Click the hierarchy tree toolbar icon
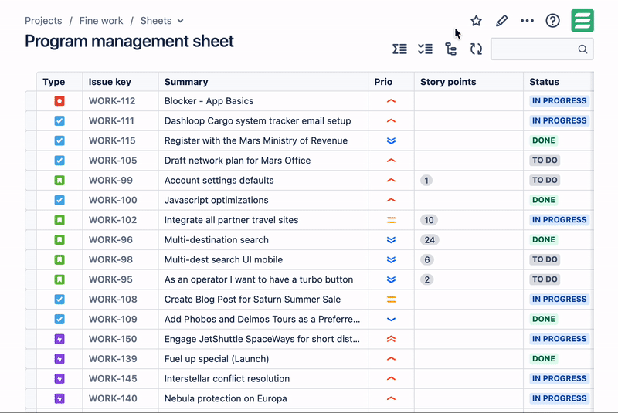Screen dimensions: 618x413 pos(450,49)
